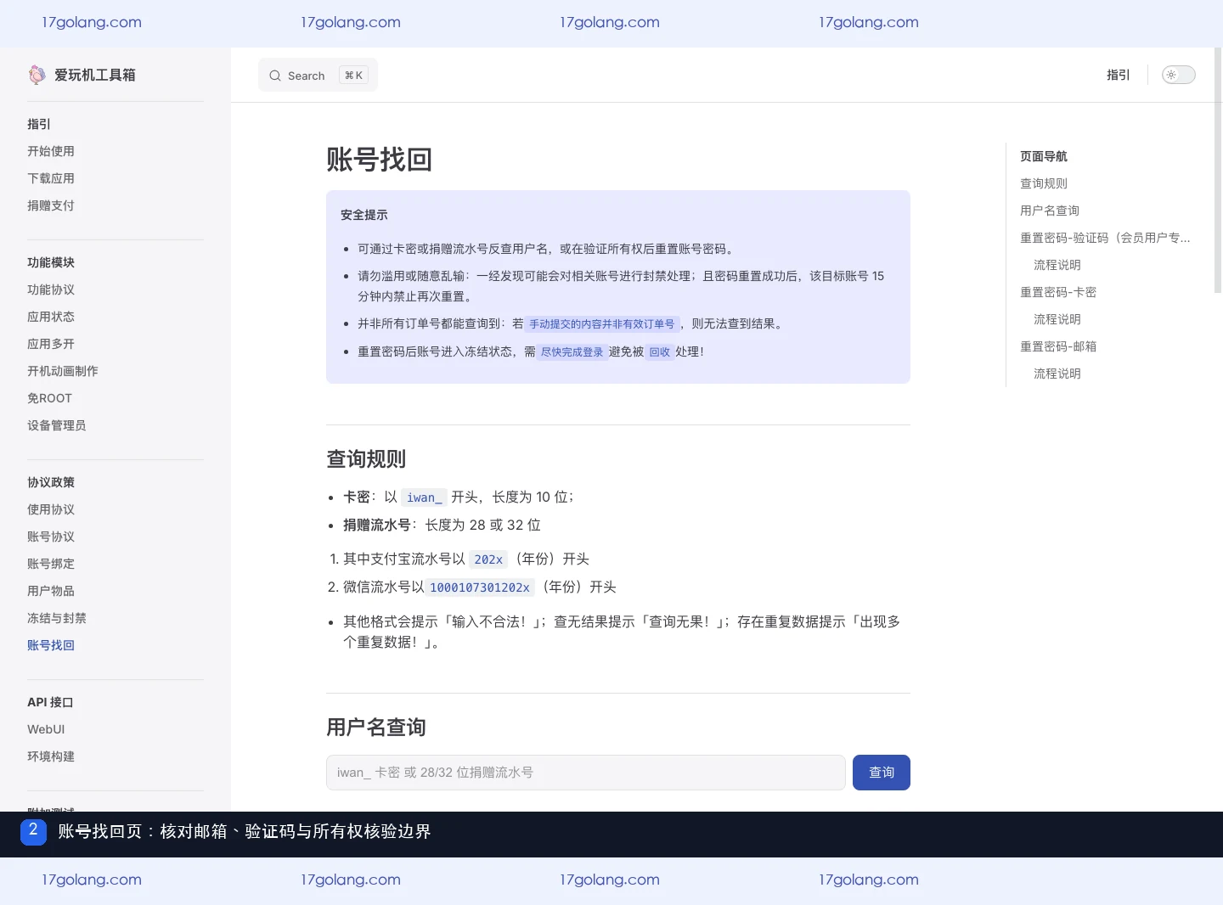Click the 查询 button
The width and height of the screenshot is (1223, 905).
pos(882,773)
